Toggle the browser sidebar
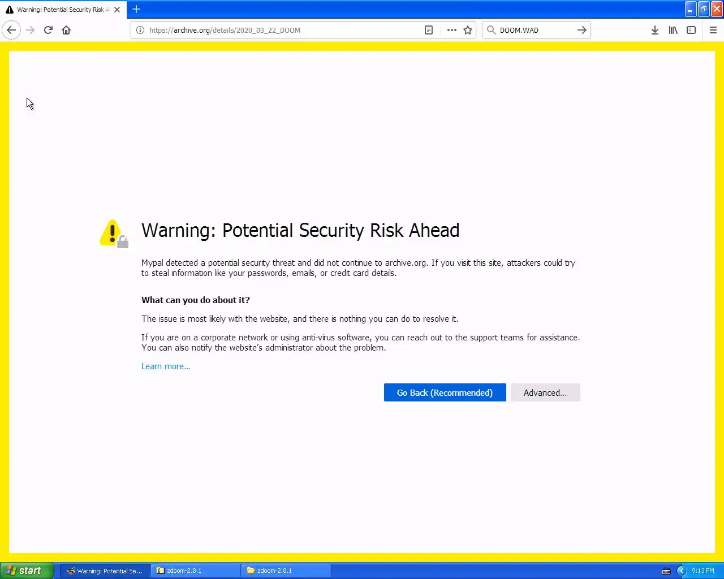The width and height of the screenshot is (724, 579). tap(691, 30)
